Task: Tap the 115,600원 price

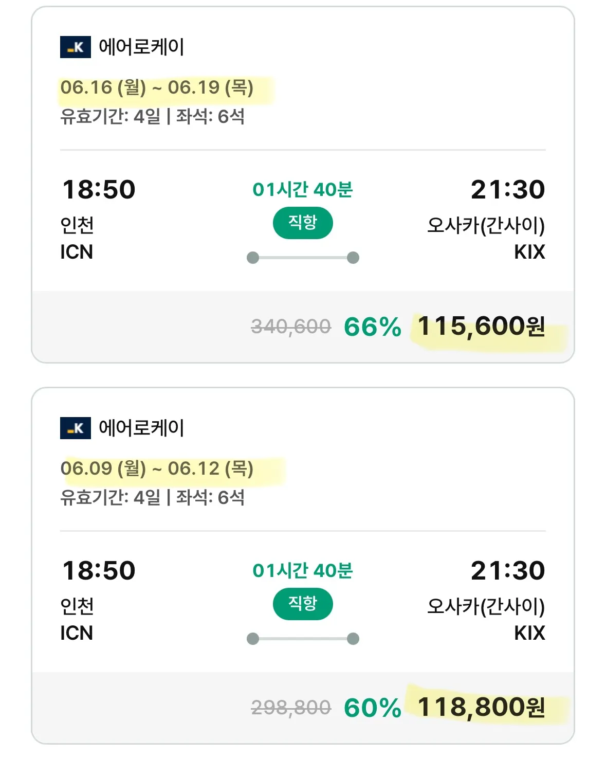Action: pyautogui.click(x=481, y=327)
